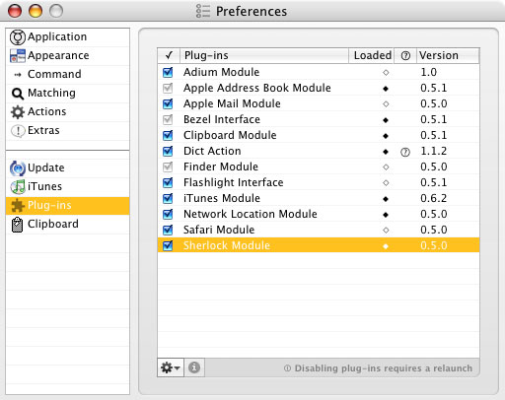Toggle the Safari Module checkbox

point(168,230)
